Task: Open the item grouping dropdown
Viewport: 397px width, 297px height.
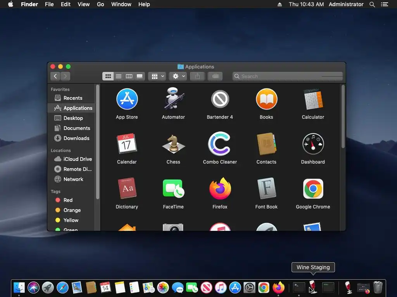Action: click(x=157, y=76)
